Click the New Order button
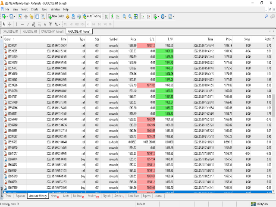The height and width of the screenshot is (207, 276). coord(56,16)
